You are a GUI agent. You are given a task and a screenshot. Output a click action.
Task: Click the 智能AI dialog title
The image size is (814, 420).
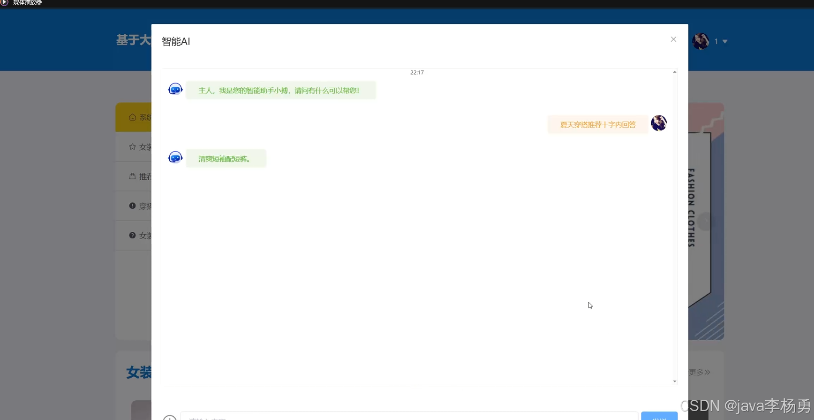[x=176, y=41]
